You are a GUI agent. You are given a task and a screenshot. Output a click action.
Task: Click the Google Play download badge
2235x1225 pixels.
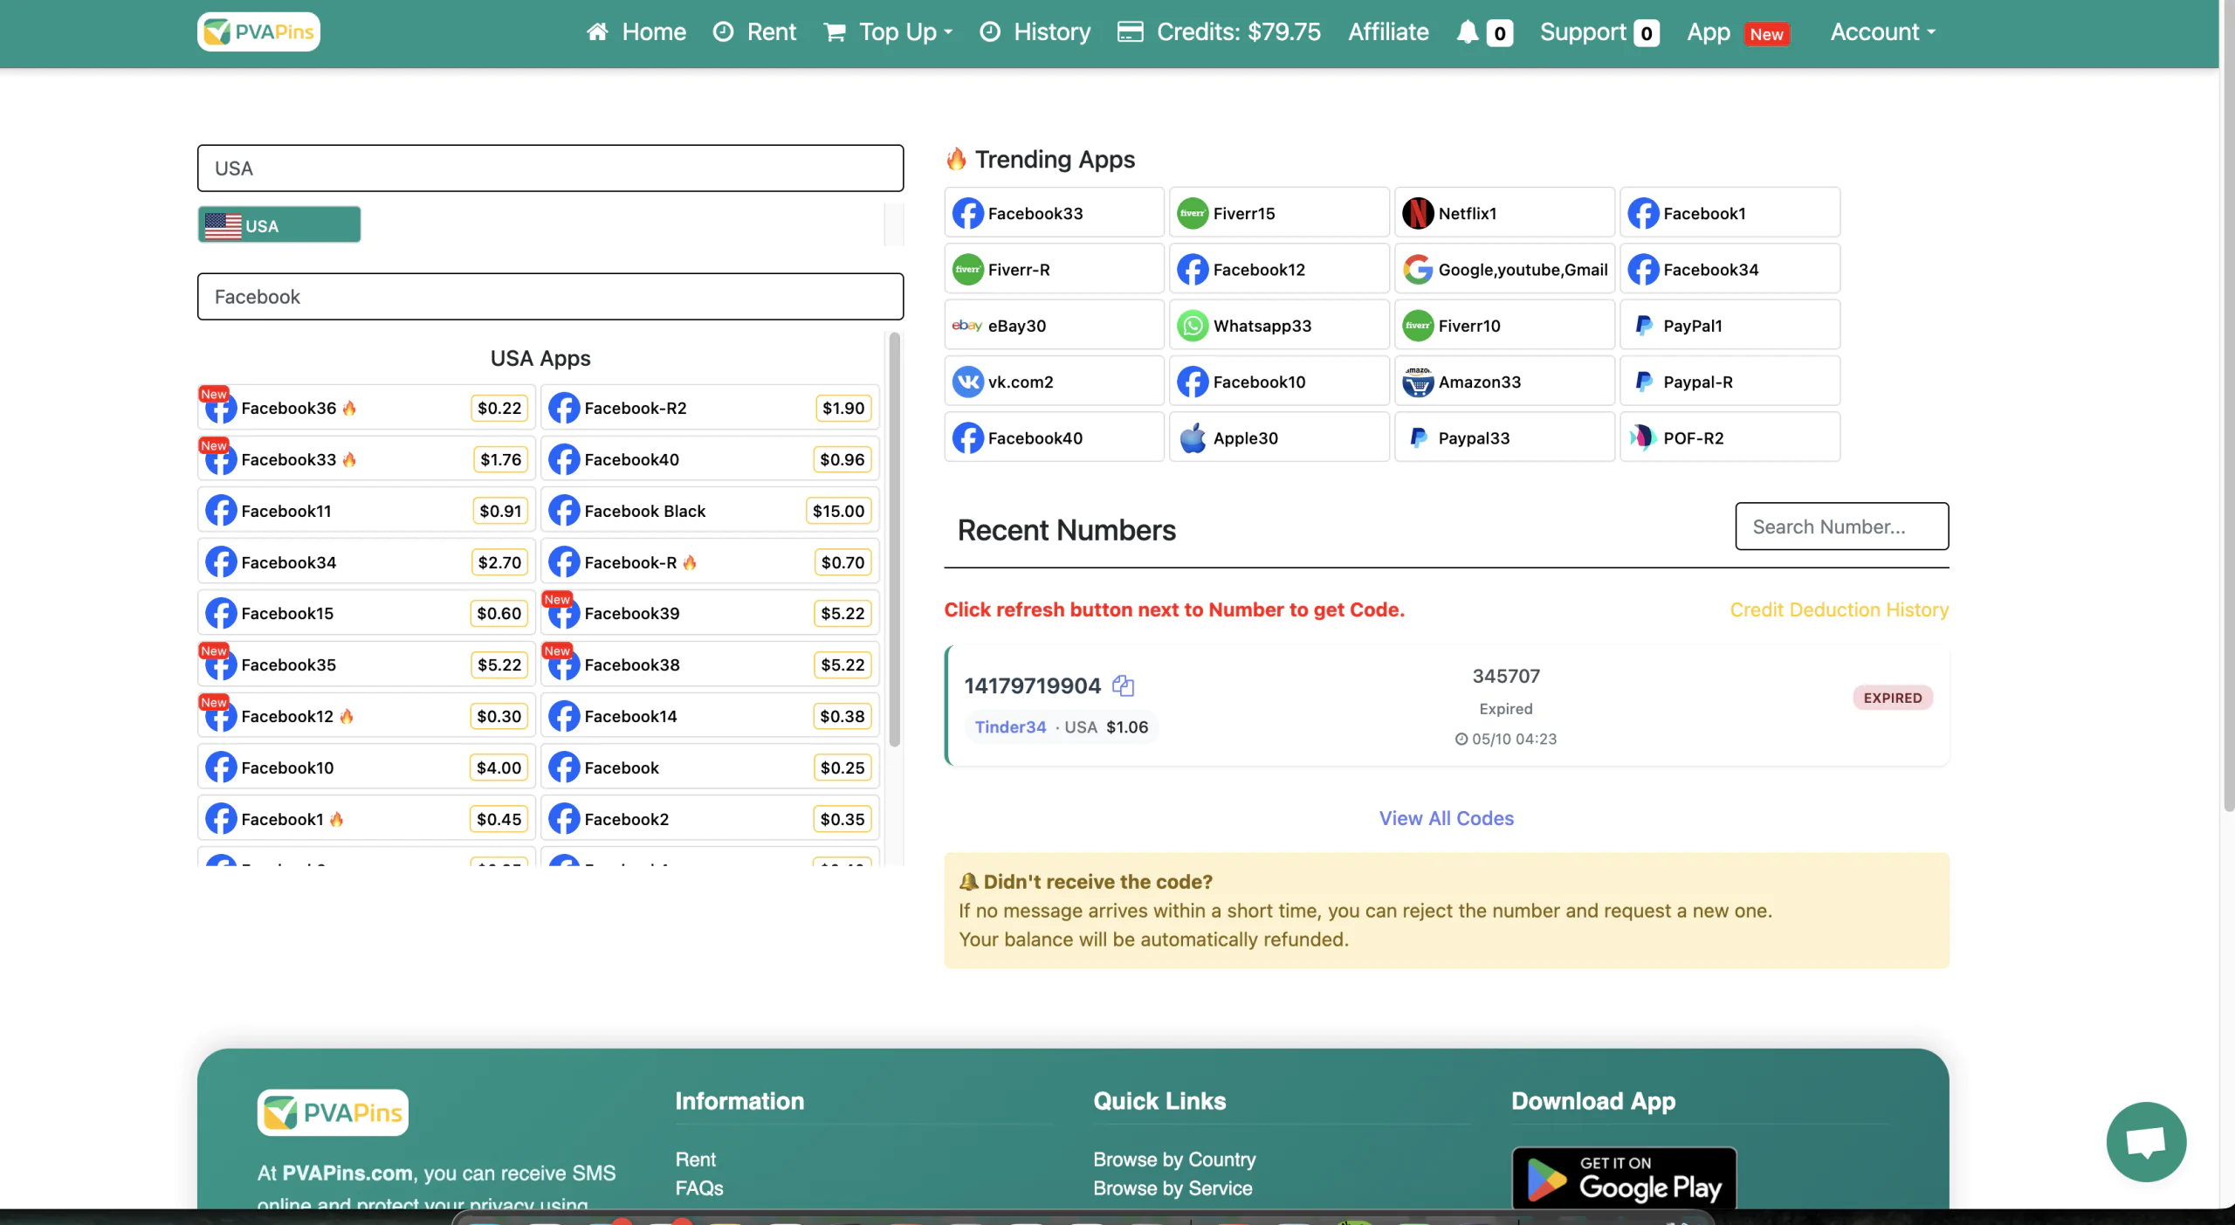(x=1623, y=1179)
